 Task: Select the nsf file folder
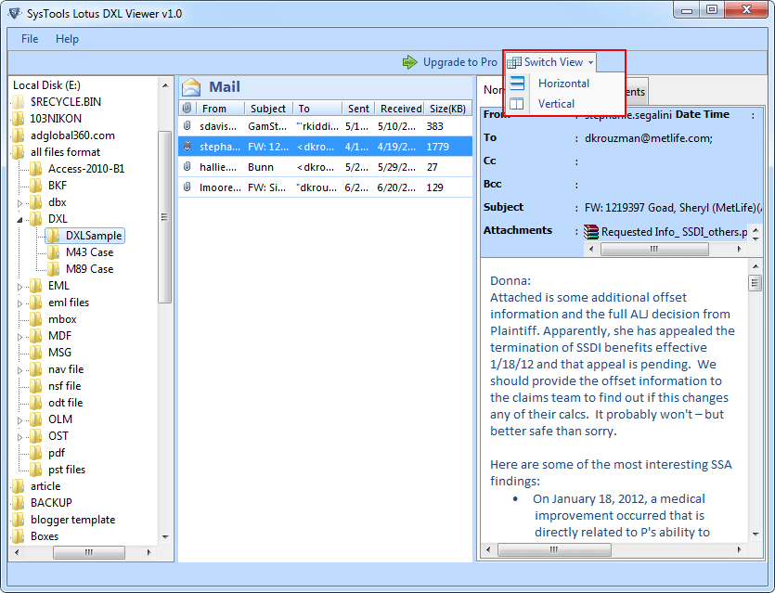point(64,386)
